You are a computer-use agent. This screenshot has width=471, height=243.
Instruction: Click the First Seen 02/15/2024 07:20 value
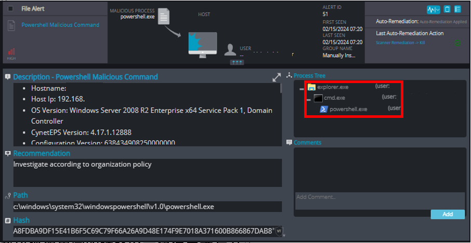click(343, 29)
